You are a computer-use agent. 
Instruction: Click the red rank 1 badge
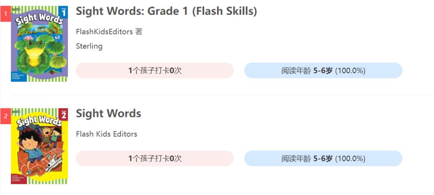pyautogui.click(x=6, y=14)
